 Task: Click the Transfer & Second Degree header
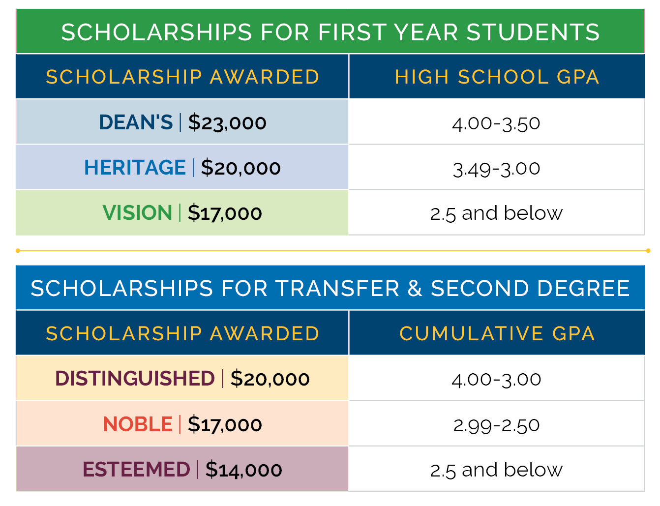330,288
